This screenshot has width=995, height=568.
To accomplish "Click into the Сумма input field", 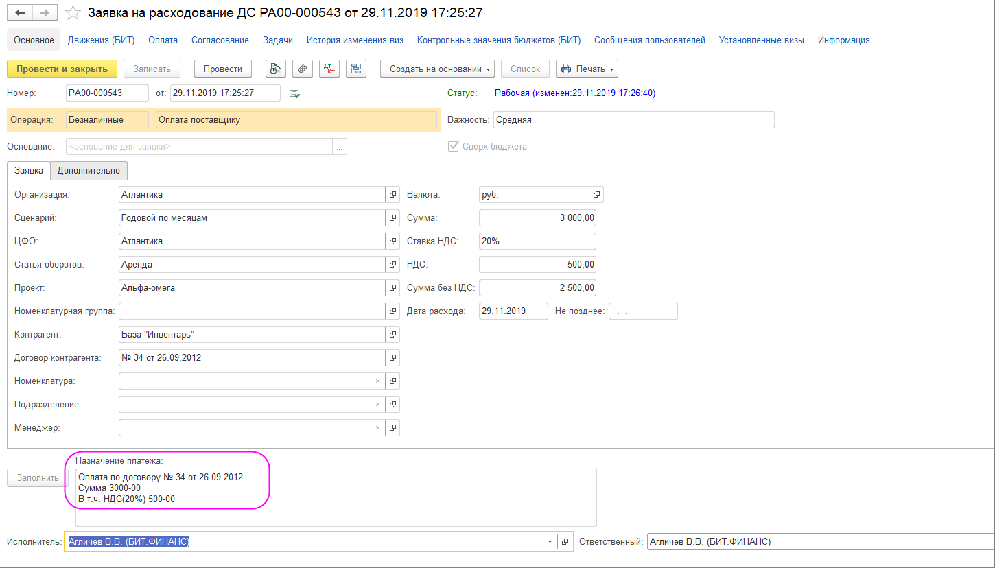I will tap(538, 218).
